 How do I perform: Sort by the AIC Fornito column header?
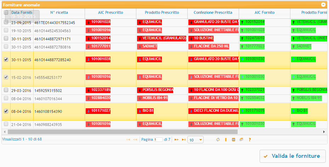(x=265, y=13)
